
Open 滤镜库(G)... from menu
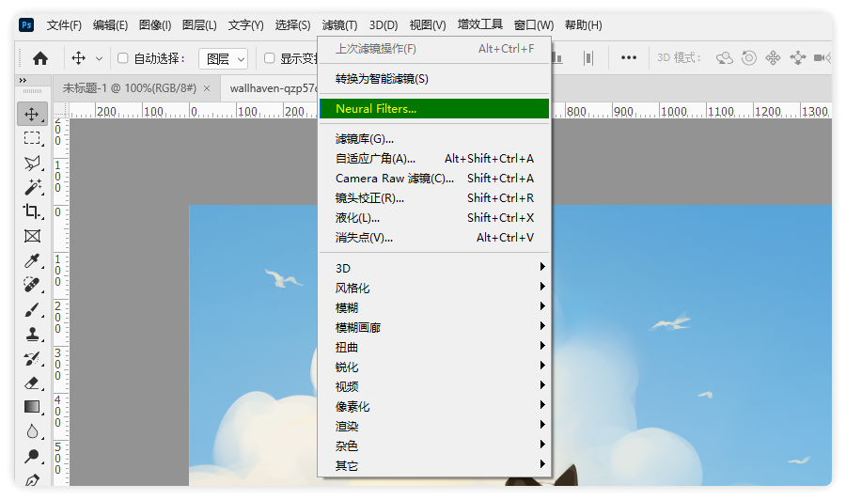point(433,138)
